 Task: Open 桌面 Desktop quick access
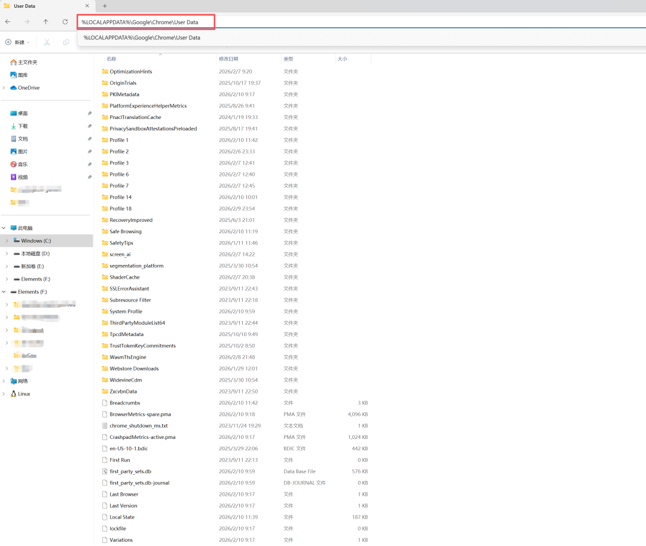click(19, 113)
